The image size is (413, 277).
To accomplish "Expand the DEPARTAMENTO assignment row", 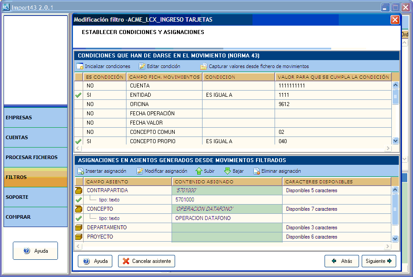I will [x=79, y=228].
